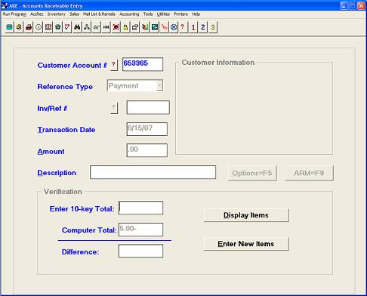
Task: Click the Display Items button
Action: (246, 215)
